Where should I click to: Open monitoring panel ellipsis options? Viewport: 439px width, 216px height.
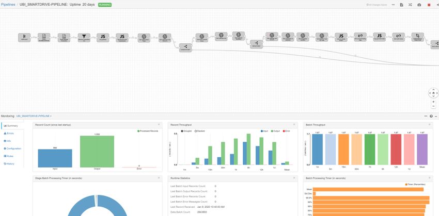pos(426,116)
